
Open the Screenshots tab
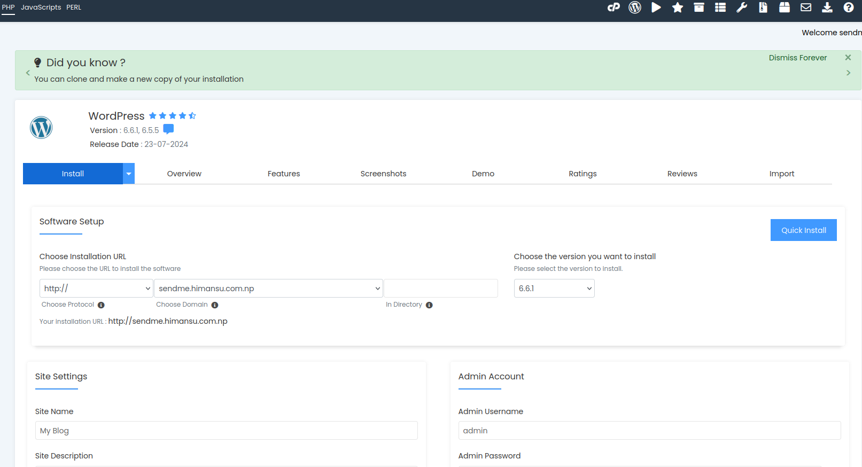[x=383, y=174]
